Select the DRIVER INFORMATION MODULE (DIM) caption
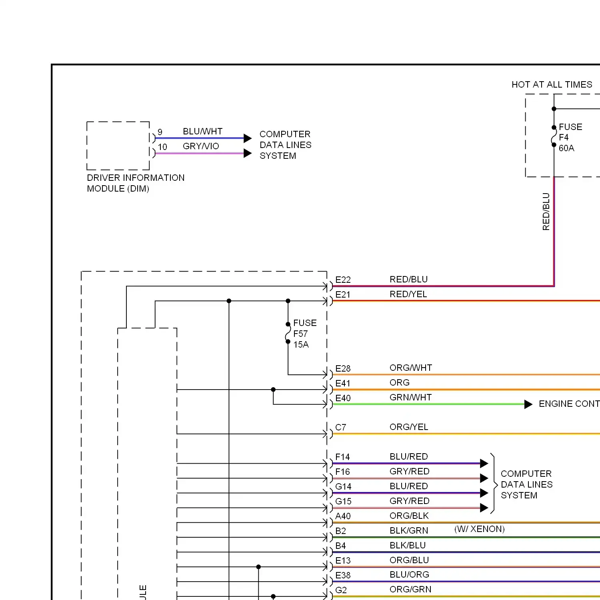Screen dimensions: 600x600 [x=136, y=183]
